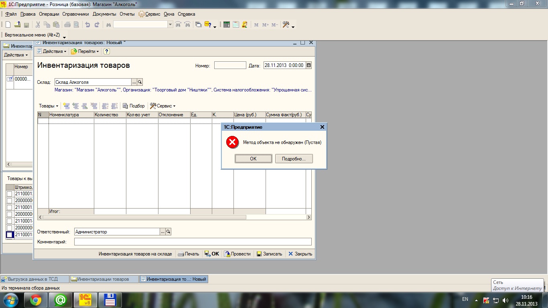Click the Paste clipboard icon
548x308 pixels.
[x=56, y=25]
